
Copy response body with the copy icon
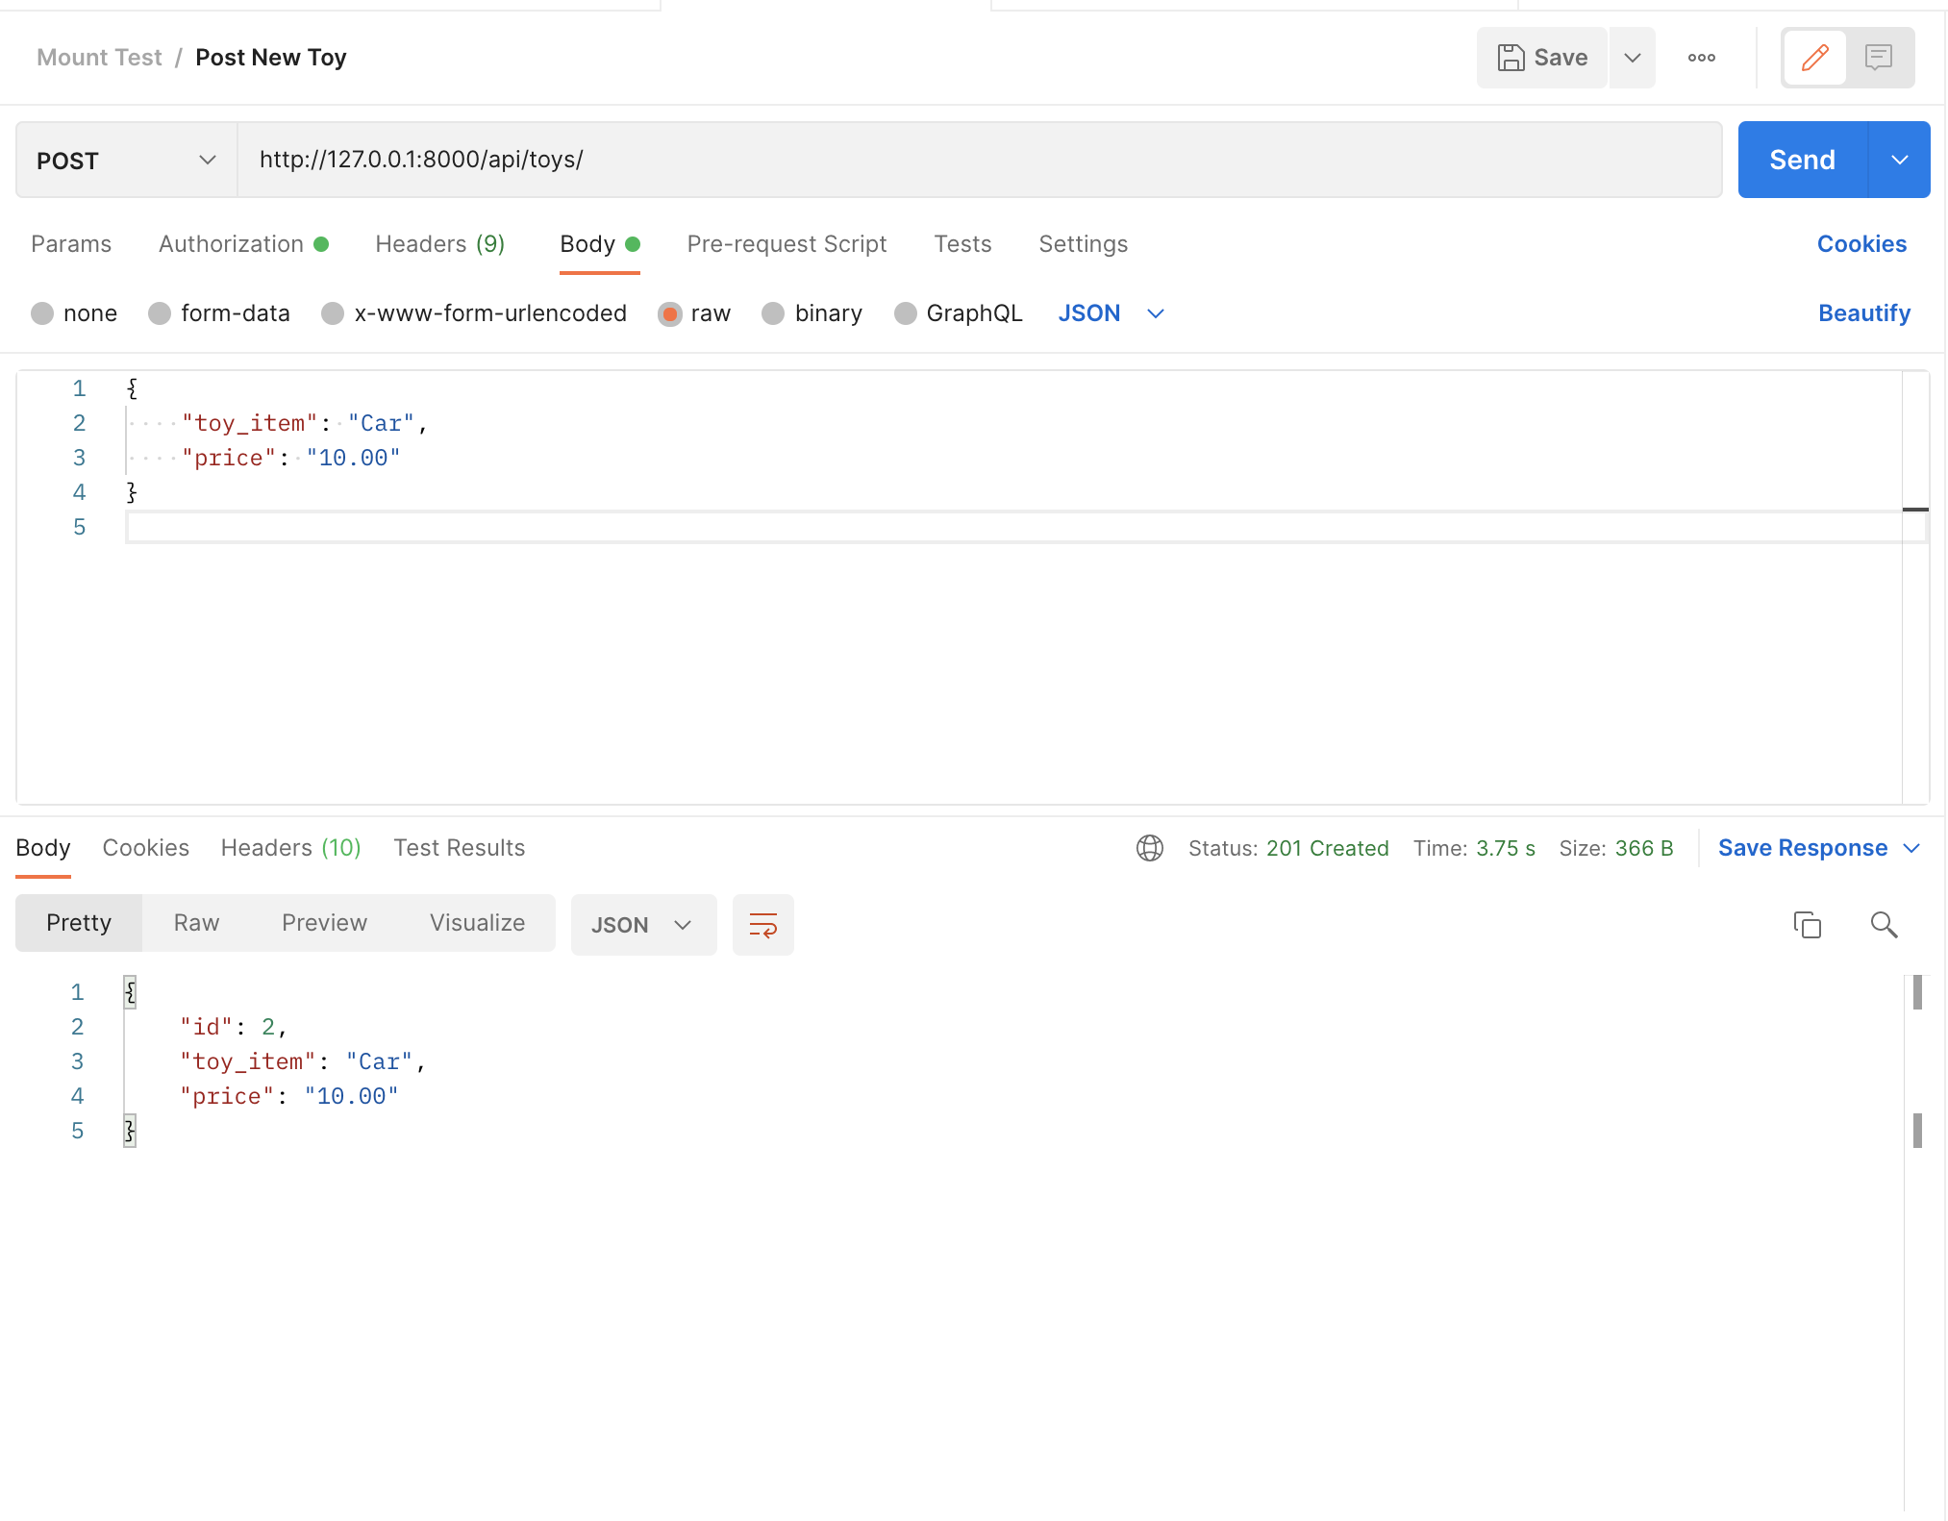pyautogui.click(x=1807, y=925)
